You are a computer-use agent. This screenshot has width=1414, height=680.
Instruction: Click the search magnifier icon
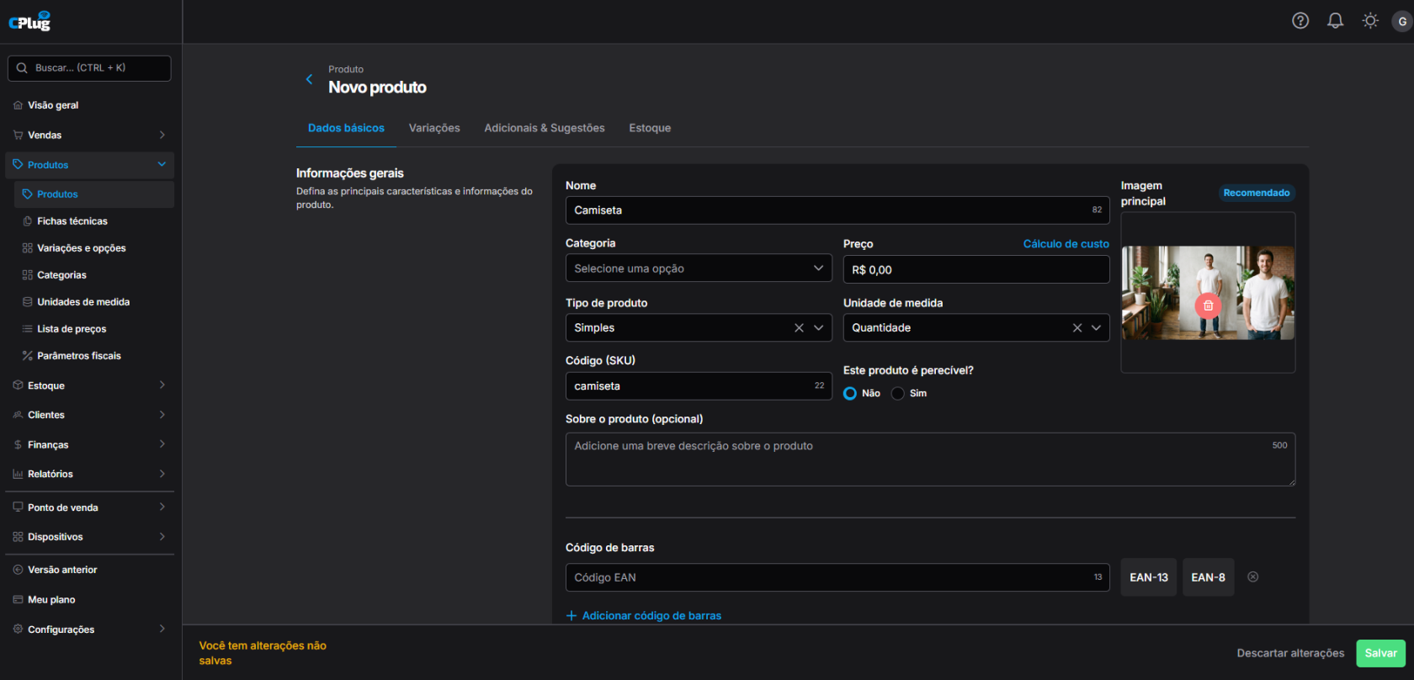(x=22, y=68)
